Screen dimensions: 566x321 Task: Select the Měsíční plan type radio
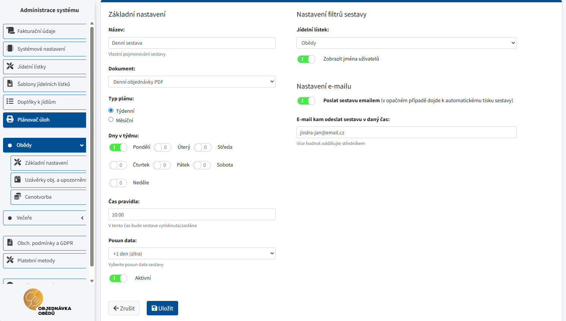[111, 120]
